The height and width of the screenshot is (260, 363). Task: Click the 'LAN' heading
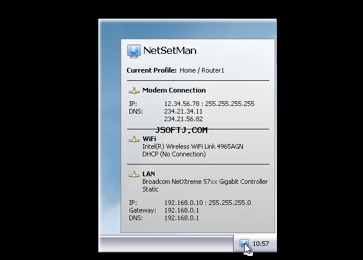[149, 174]
